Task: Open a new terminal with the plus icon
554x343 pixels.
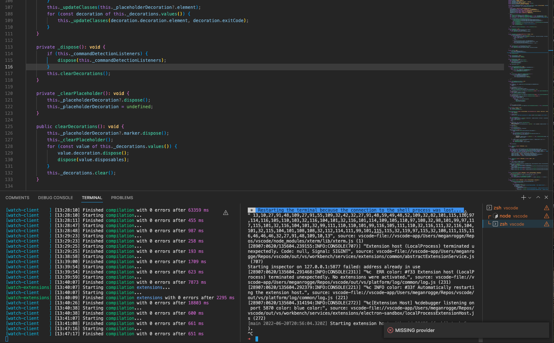Action: [x=523, y=198]
